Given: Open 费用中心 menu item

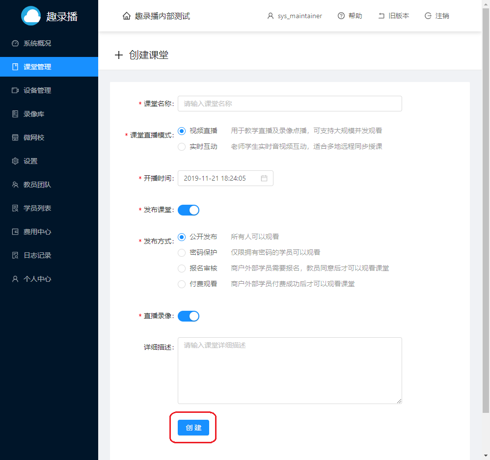Looking at the screenshot, I should click(x=49, y=232).
